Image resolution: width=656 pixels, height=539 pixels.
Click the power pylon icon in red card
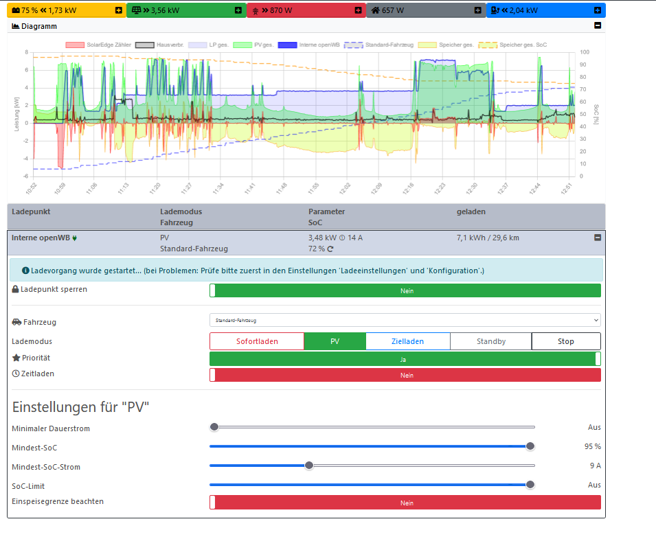coord(256,11)
